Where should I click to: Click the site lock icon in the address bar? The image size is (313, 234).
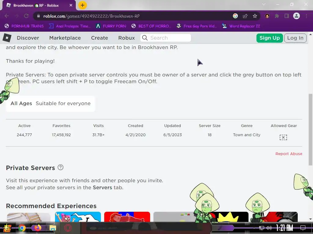tap(39, 16)
